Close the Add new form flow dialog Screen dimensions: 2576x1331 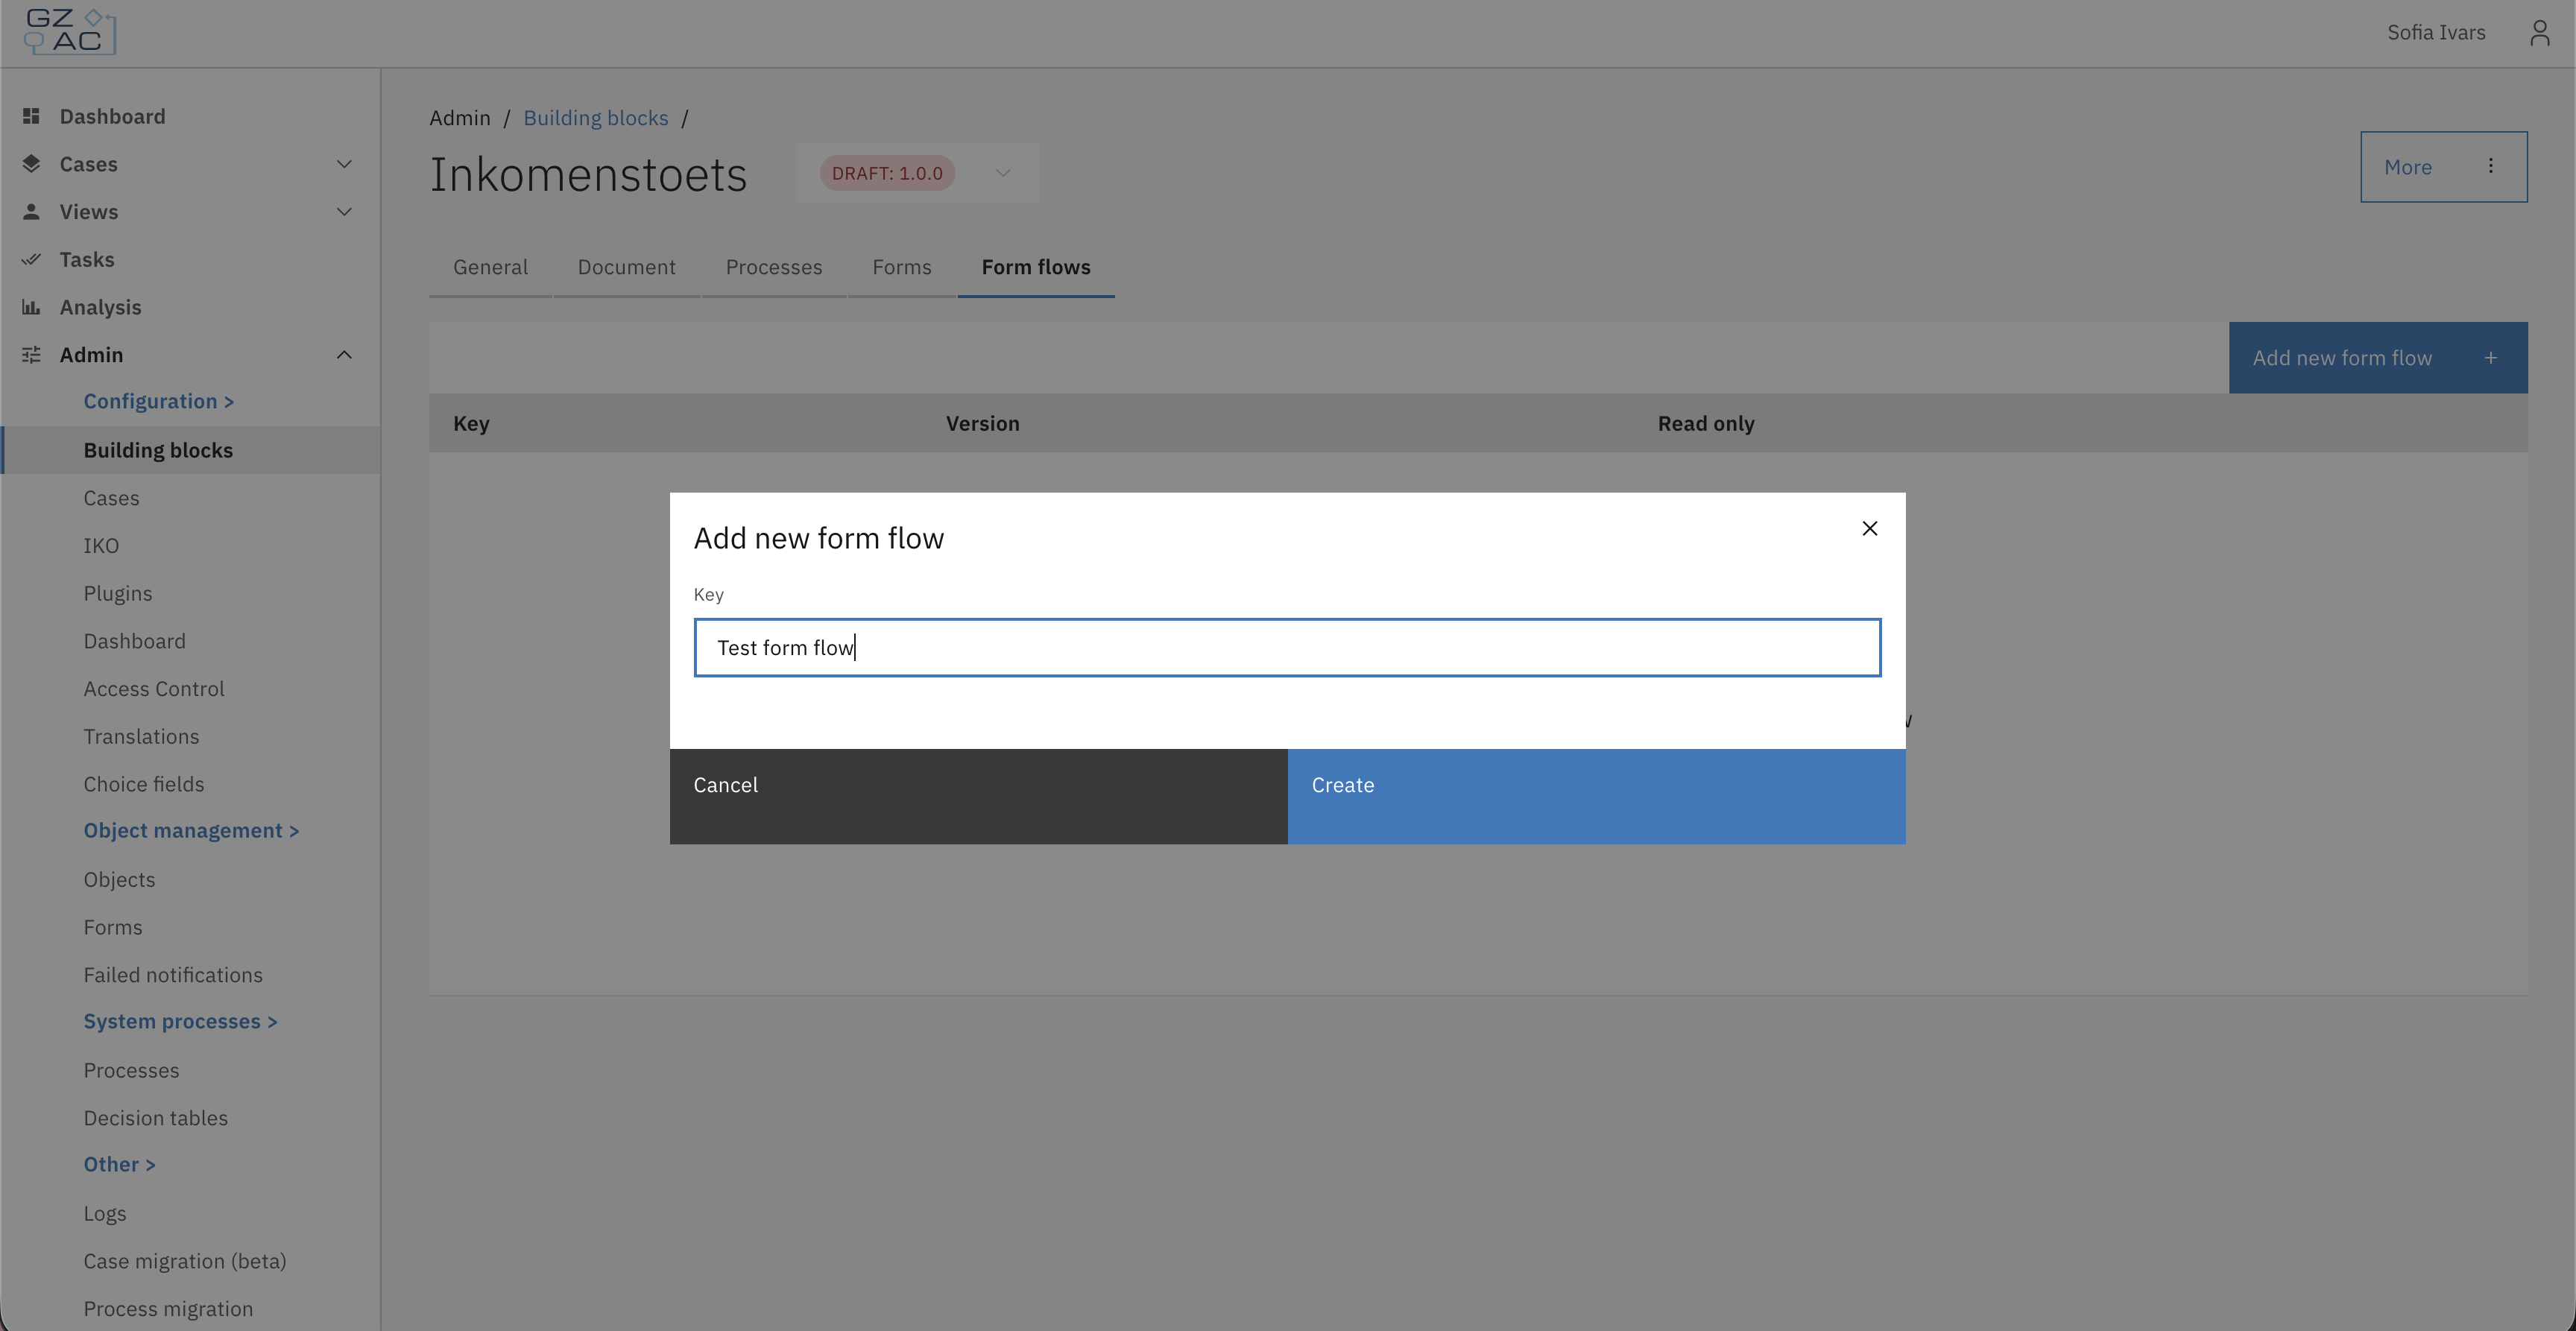[x=1869, y=528]
